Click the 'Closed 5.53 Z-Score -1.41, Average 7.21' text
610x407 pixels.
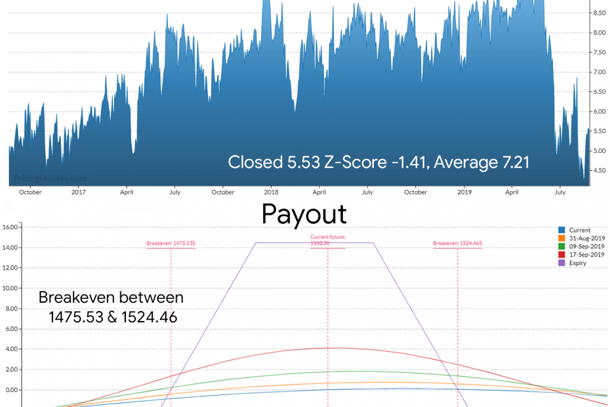point(378,162)
